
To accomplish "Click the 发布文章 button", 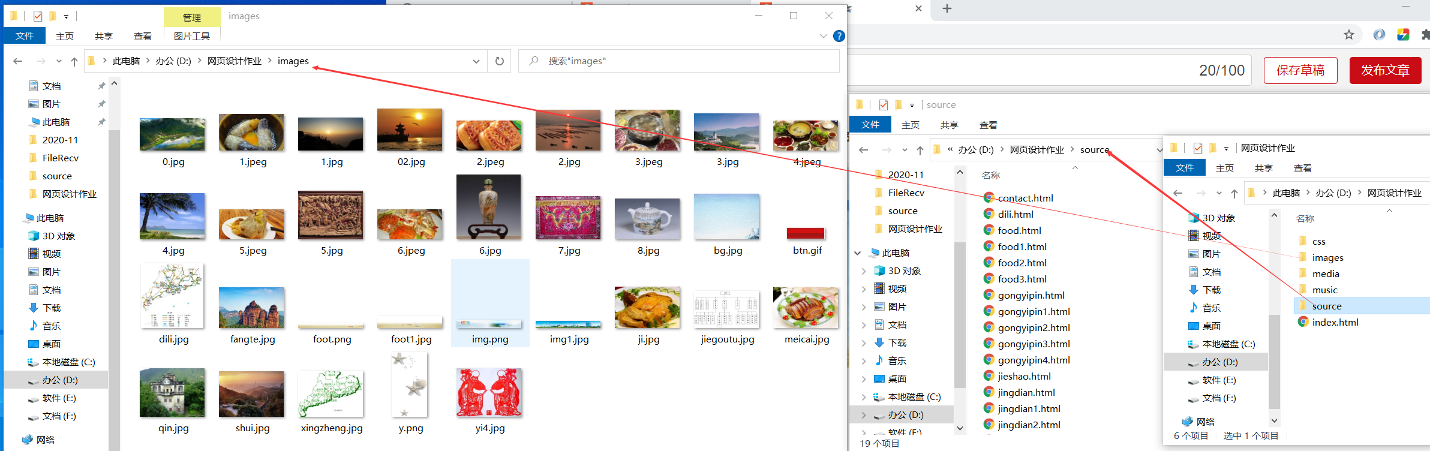I will (x=1385, y=70).
